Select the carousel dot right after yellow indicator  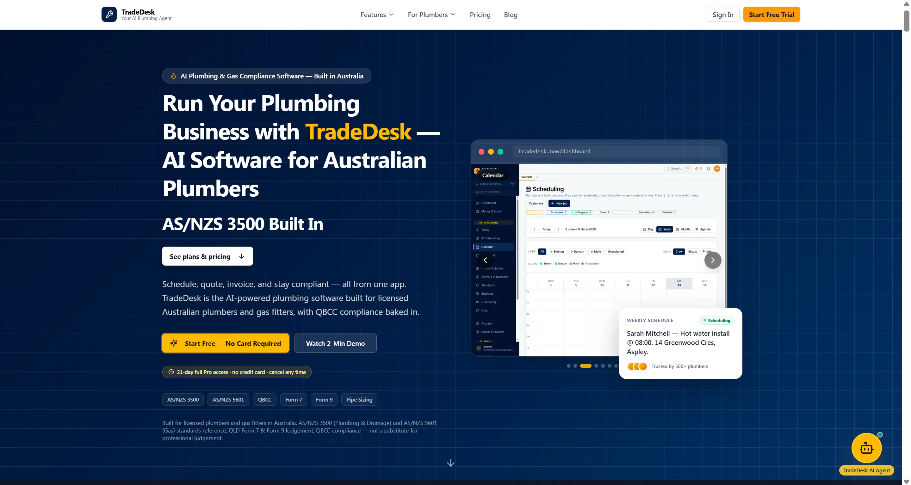596,366
